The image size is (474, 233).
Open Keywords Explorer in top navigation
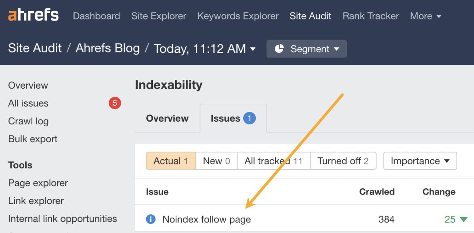click(238, 16)
